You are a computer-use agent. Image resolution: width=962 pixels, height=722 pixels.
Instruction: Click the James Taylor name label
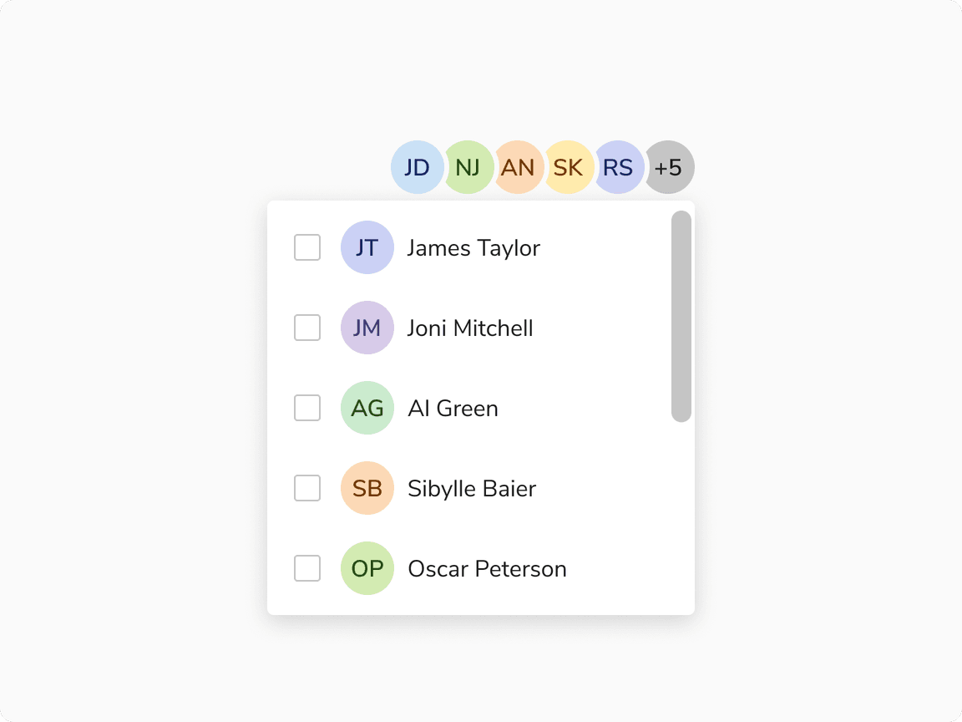click(473, 247)
